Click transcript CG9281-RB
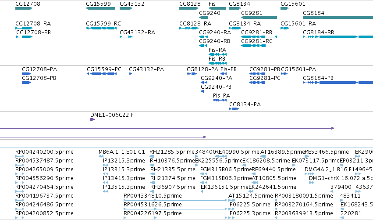The height and width of the screenshot is (220, 373). pos(259,37)
